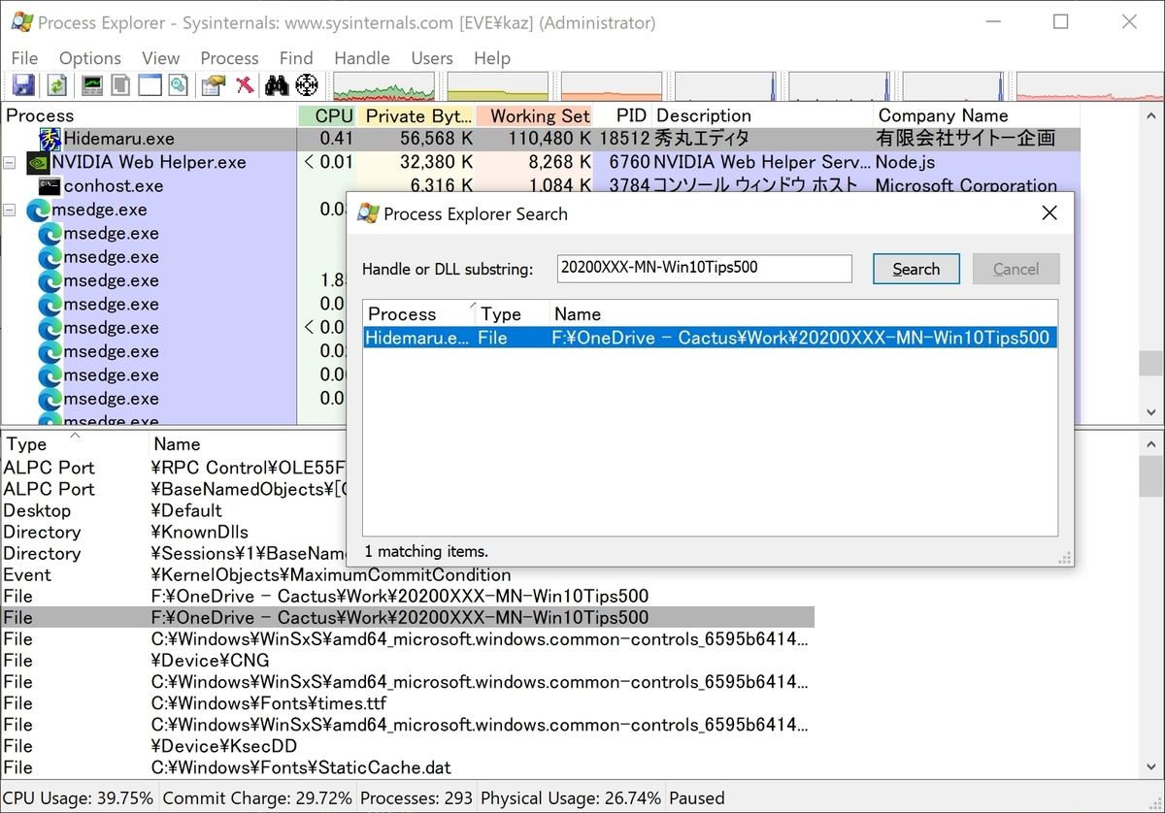Click "Physical Usage: 26.74%" in status bar
Viewport: 1165px width, 813px height.
point(571,798)
